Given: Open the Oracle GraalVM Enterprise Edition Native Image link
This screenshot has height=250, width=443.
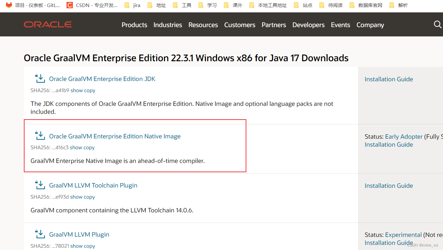Looking at the screenshot, I should (115, 136).
